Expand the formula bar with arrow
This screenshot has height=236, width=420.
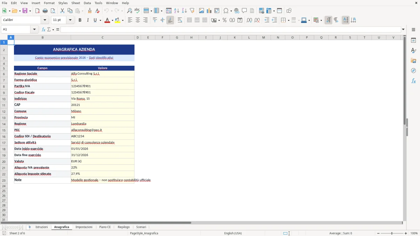[x=404, y=29]
